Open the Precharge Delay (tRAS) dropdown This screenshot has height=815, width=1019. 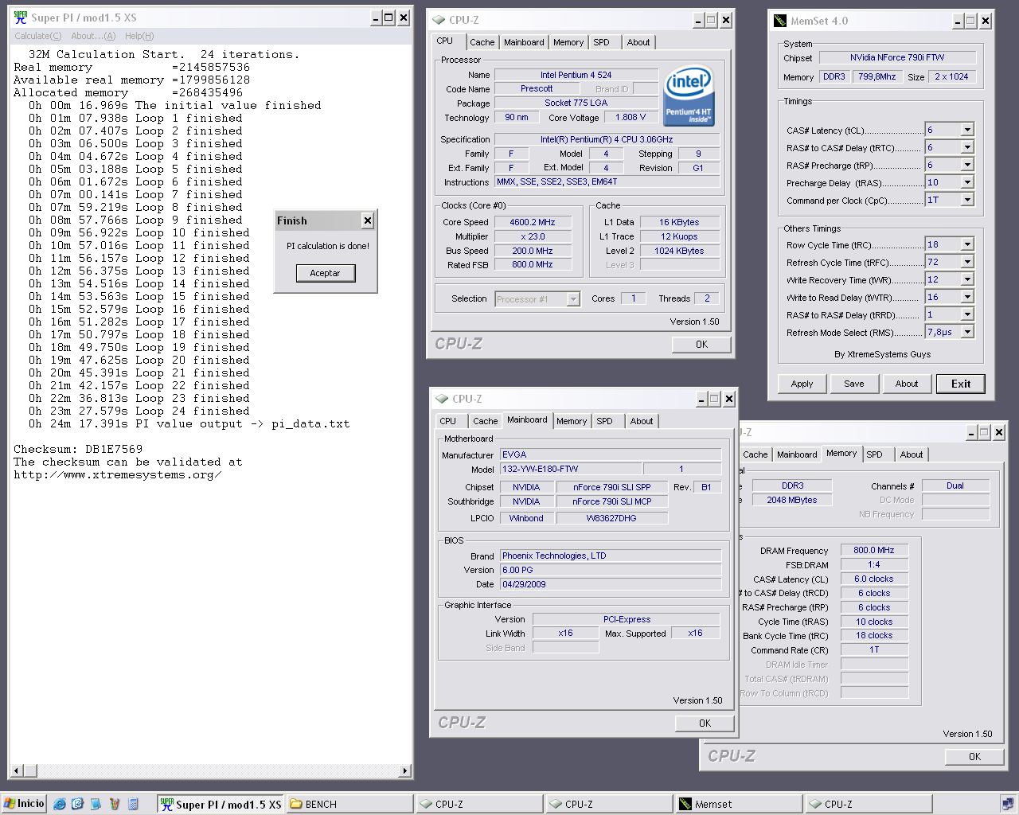967,182
